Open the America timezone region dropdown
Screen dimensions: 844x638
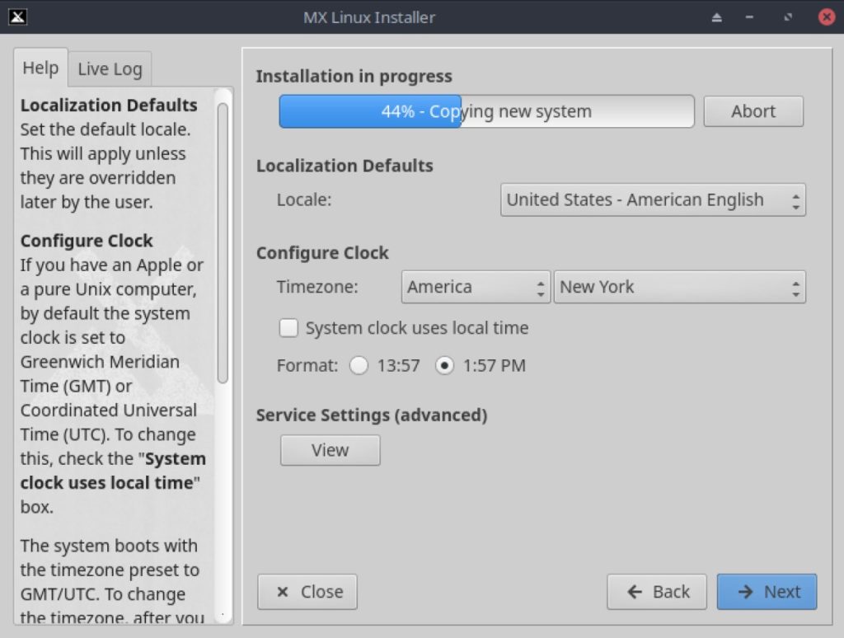point(476,287)
